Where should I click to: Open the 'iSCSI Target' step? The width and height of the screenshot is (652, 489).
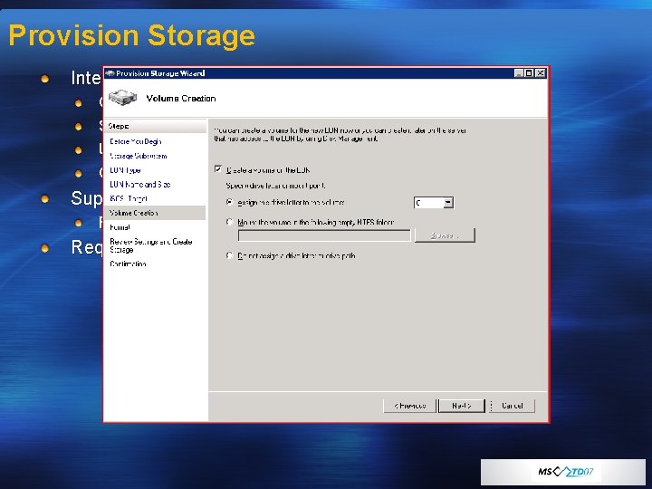coord(128,198)
